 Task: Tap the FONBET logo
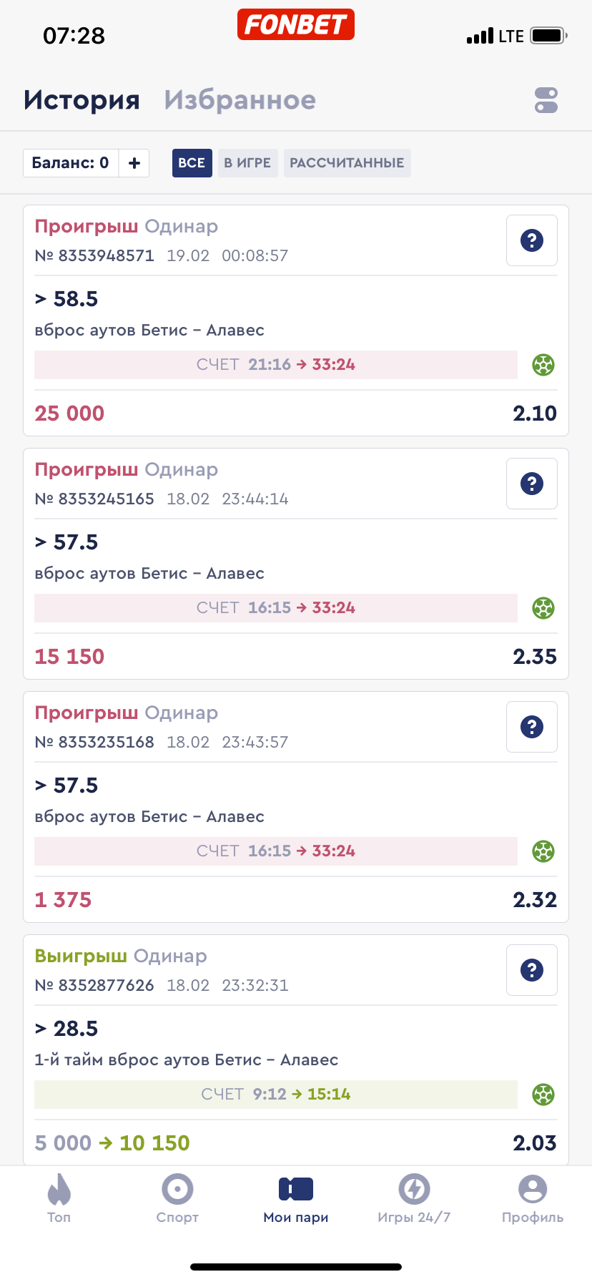[296, 24]
